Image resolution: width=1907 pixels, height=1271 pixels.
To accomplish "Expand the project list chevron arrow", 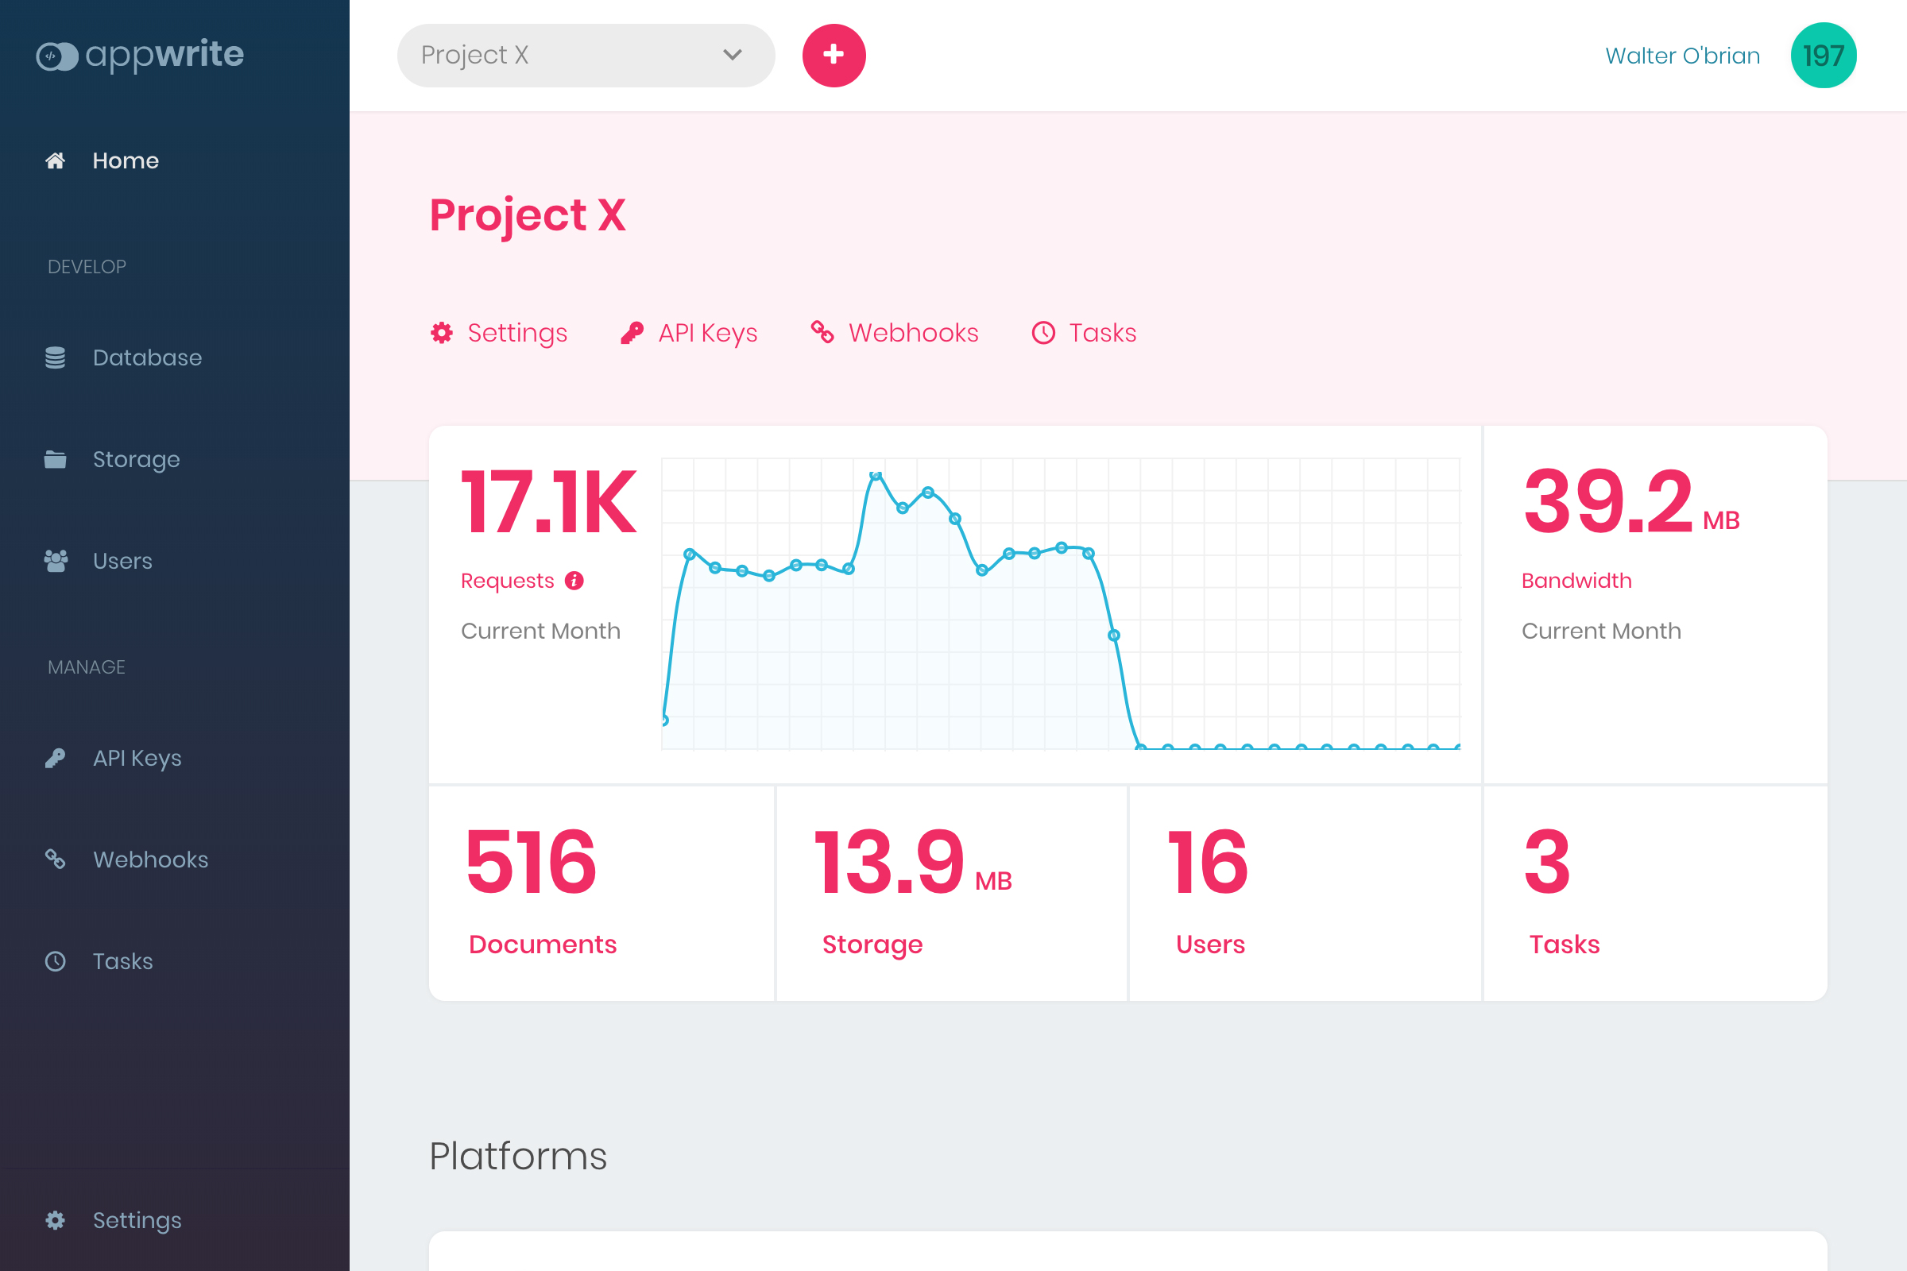I will tap(732, 55).
